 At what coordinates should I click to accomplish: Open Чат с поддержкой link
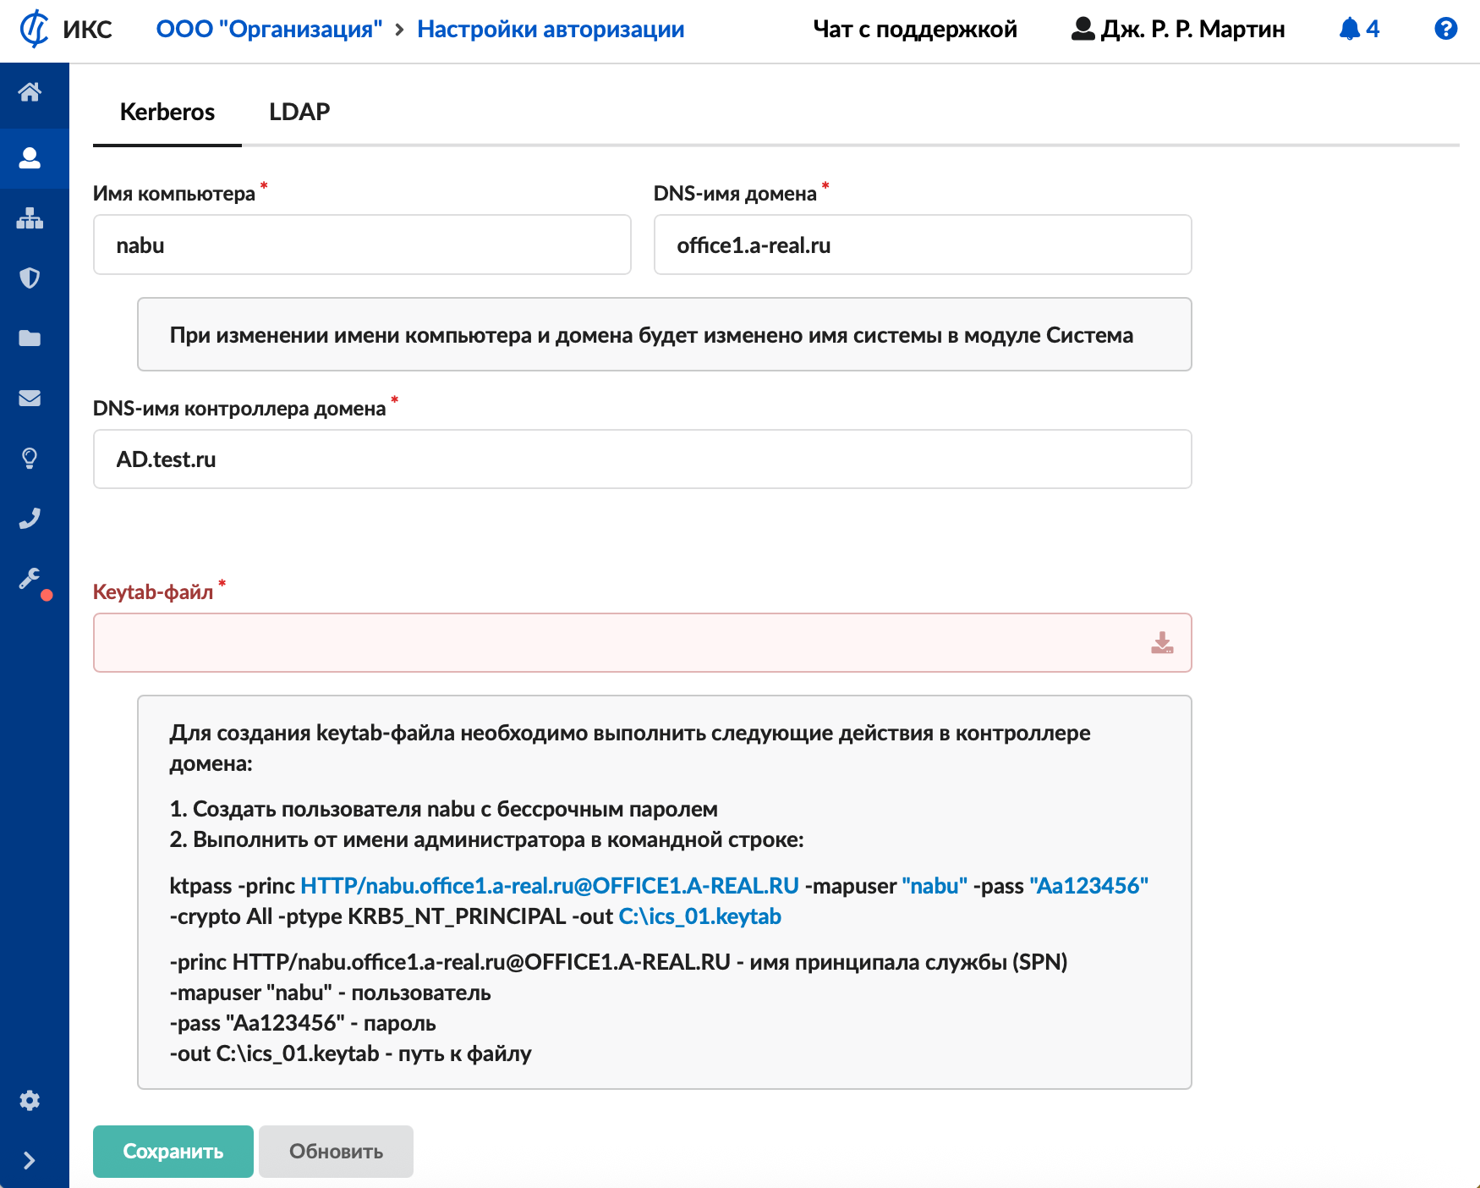[x=915, y=30]
